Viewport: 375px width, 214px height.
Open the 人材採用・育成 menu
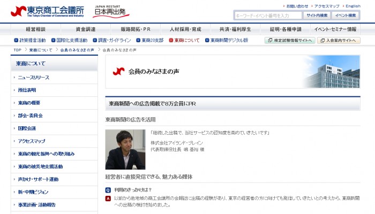171,29
